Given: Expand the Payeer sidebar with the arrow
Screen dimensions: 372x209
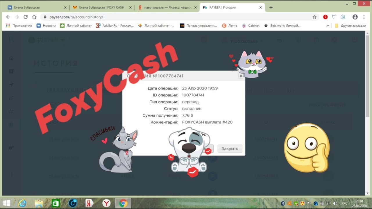Looking at the screenshot, I should (x=12, y=175).
